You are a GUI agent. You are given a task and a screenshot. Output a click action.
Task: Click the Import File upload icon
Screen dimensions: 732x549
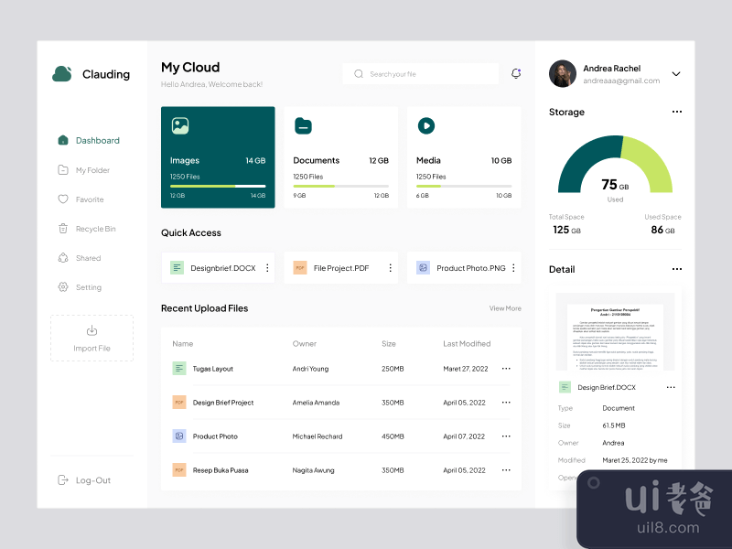point(91,331)
